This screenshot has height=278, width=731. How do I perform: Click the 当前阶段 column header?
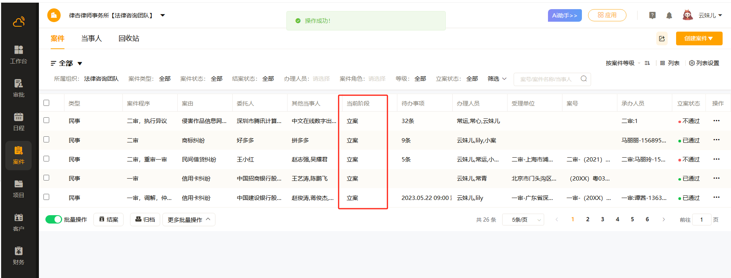point(358,103)
